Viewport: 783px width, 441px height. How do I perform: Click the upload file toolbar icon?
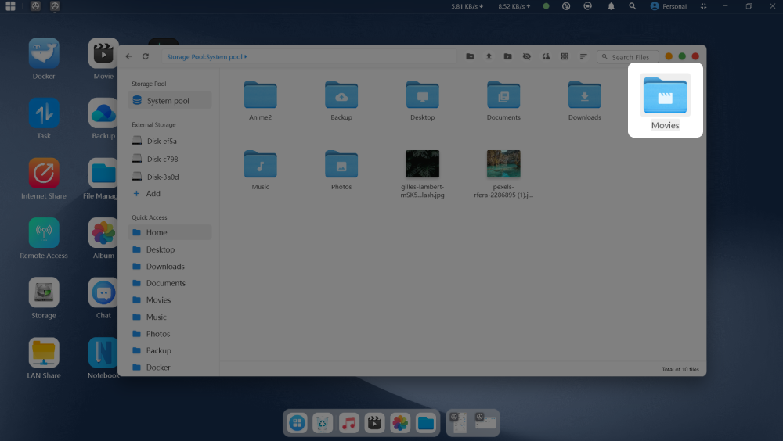click(x=489, y=56)
